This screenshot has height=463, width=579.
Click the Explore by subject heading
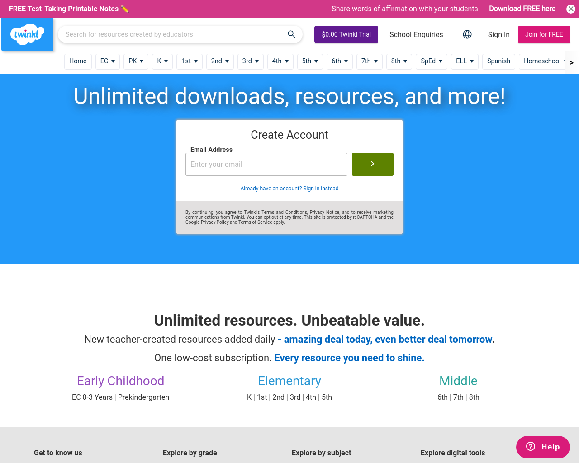(321, 453)
